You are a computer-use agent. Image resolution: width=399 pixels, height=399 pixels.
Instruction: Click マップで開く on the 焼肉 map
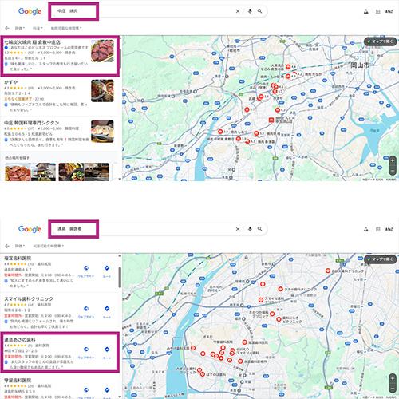tap(380, 41)
